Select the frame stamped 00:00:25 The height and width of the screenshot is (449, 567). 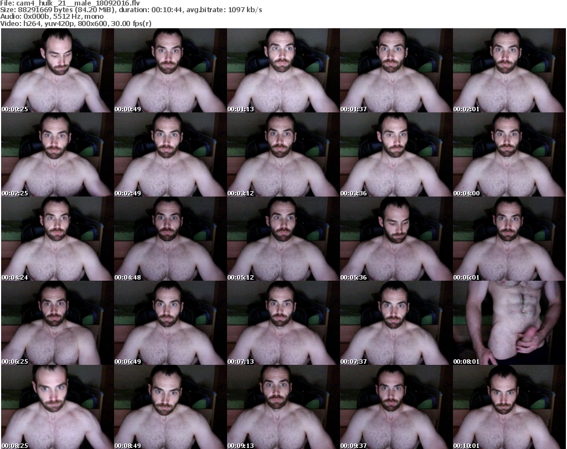tap(58, 70)
